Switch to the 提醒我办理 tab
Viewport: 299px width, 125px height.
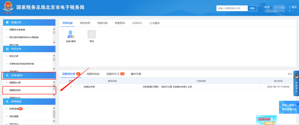point(69,74)
